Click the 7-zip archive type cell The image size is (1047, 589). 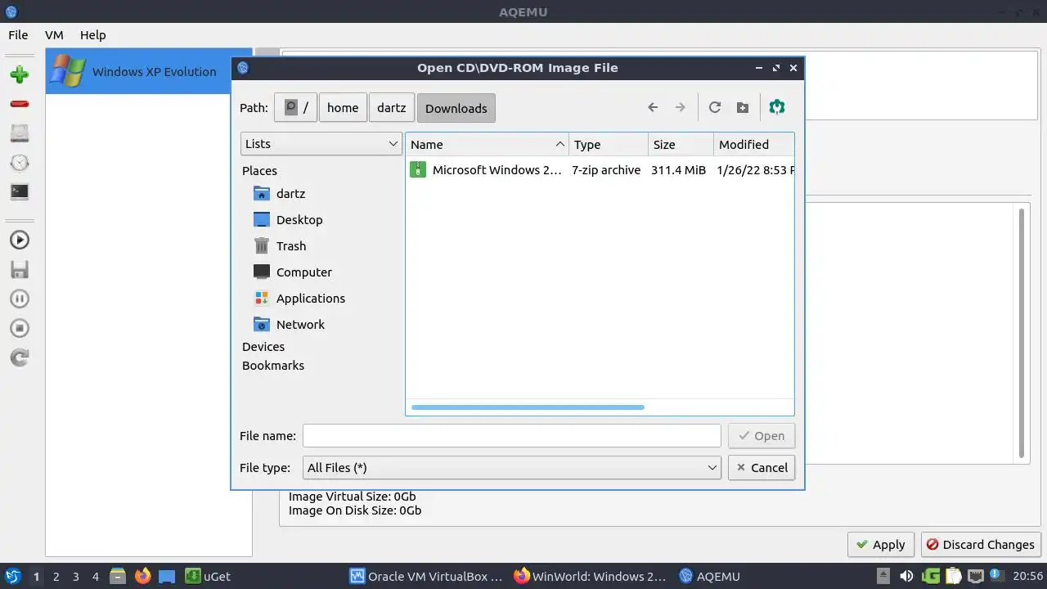pyautogui.click(x=606, y=170)
